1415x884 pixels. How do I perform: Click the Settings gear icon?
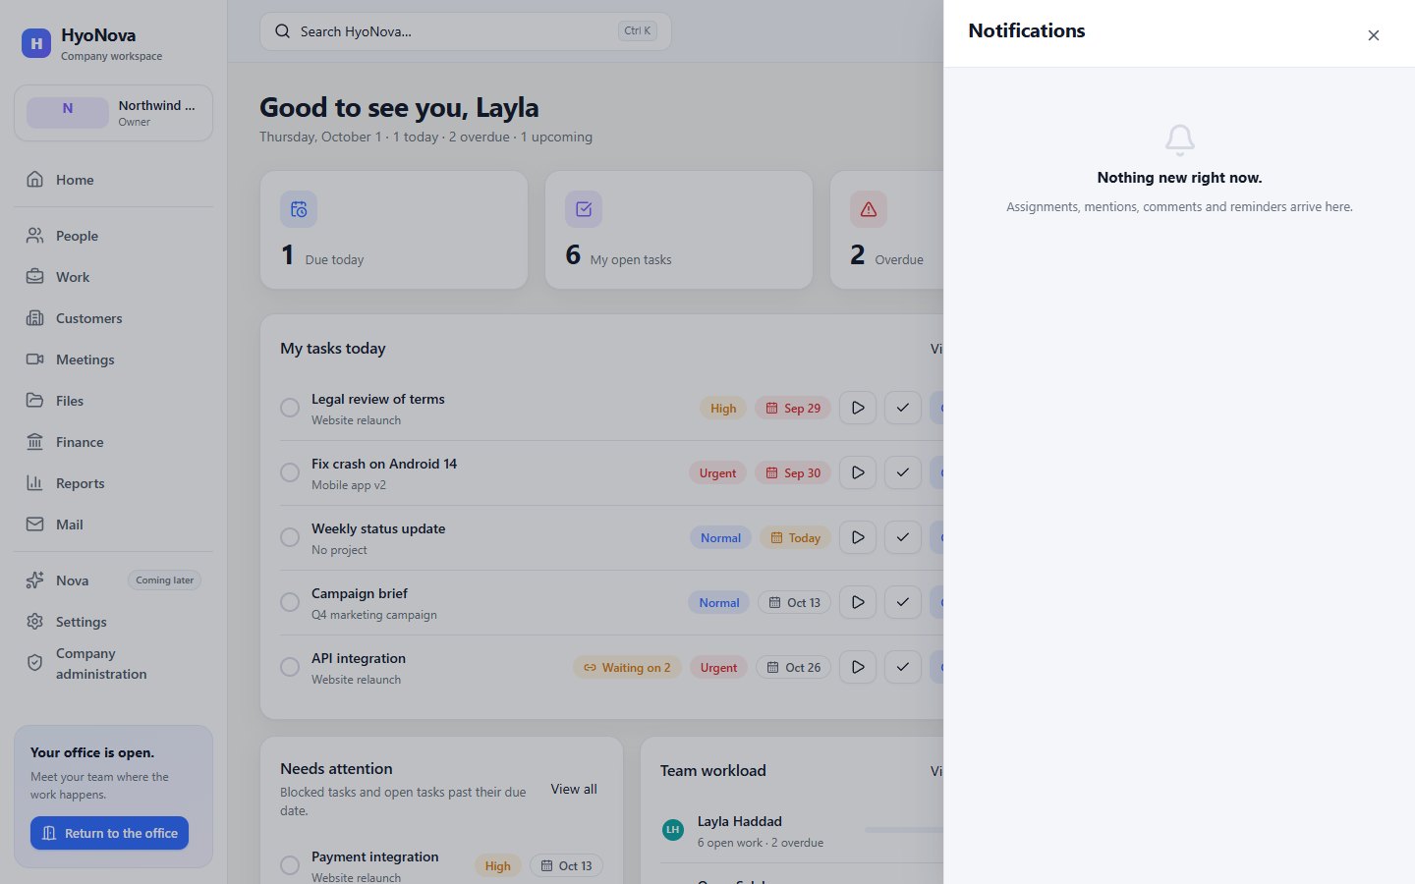[35, 622]
